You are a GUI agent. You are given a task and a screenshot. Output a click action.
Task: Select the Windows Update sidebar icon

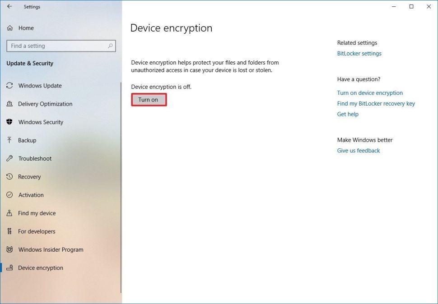[10, 86]
